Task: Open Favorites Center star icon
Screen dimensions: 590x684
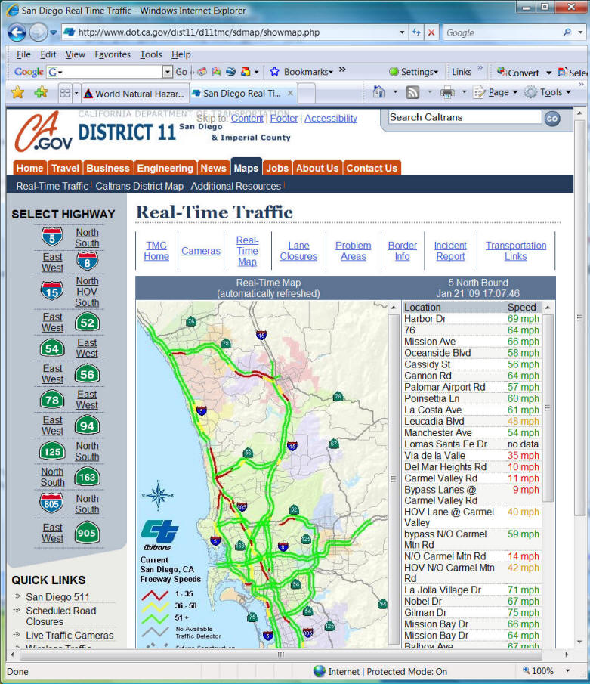Action: 17,92
